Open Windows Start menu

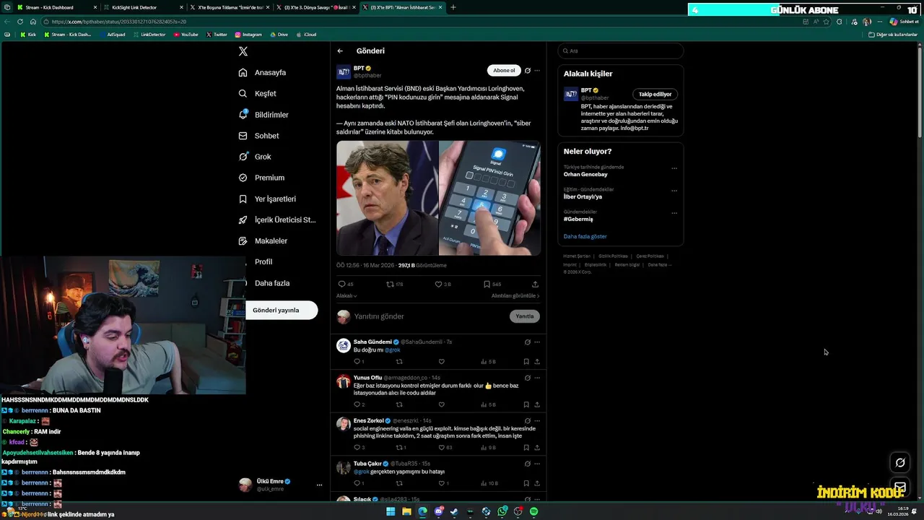coord(391,511)
